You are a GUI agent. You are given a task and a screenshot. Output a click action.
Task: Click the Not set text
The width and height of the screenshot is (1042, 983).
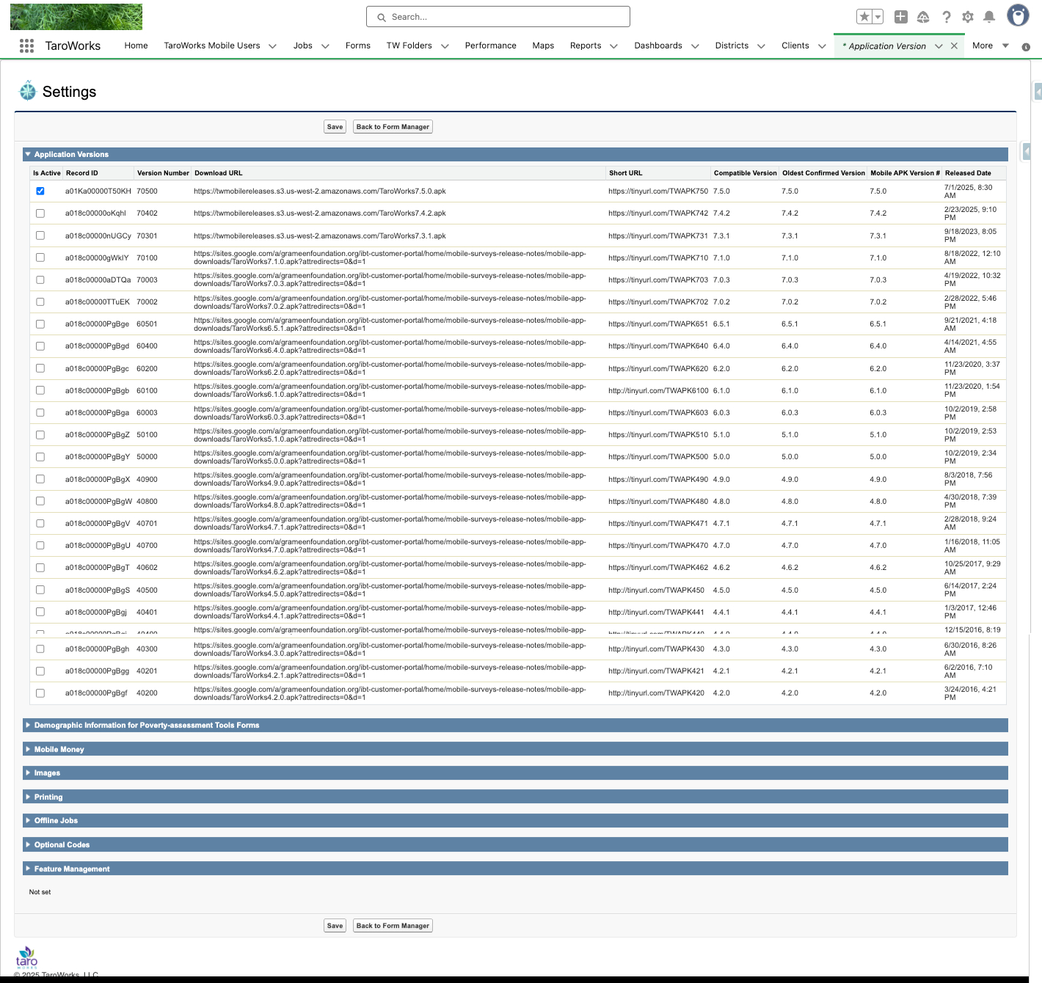click(40, 892)
